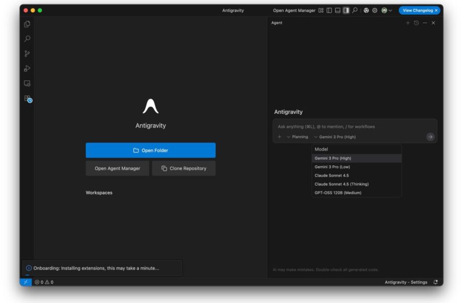Open the account profile avatar menu

coord(386,10)
